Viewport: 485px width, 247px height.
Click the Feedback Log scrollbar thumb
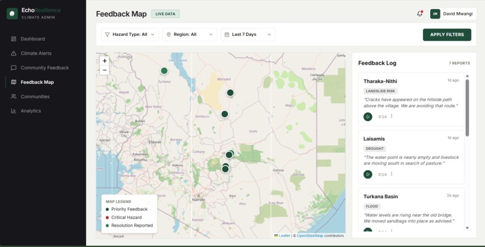point(467,107)
